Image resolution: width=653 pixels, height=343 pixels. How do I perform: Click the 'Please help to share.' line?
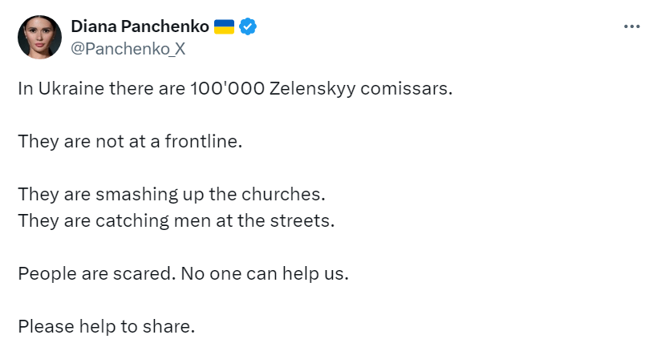point(107,326)
